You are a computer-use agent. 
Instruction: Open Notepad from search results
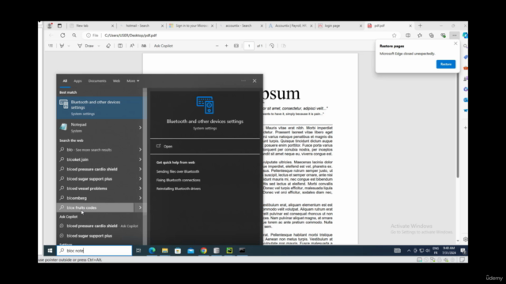[x=100, y=128]
